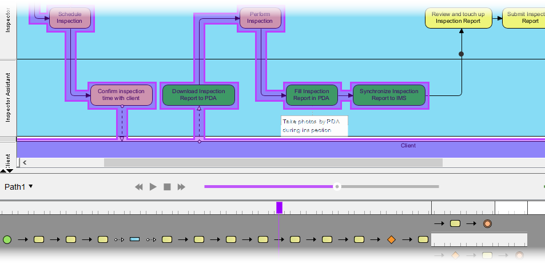
Task: Click the animation progress slider handle
Action: click(337, 186)
